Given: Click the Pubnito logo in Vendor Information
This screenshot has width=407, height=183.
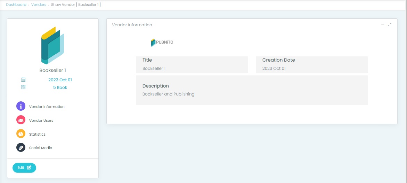Looking at the screenshot, I should pos(162,42).
